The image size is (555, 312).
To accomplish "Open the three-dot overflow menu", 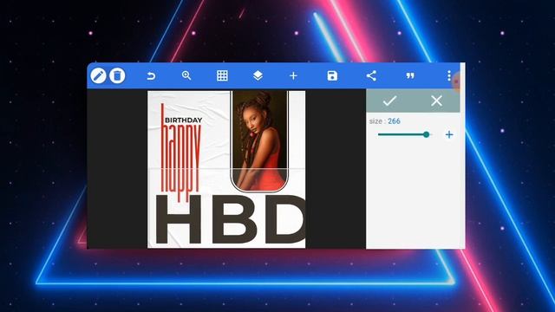I will [x=449, y=75].
